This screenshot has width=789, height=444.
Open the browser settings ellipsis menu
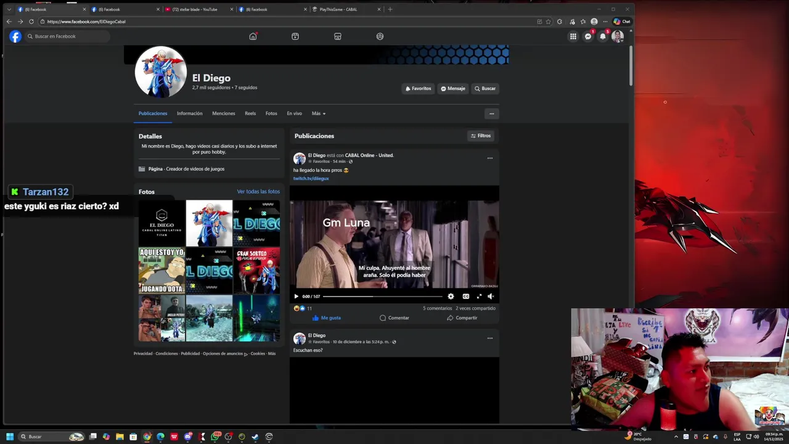(605, 22)
